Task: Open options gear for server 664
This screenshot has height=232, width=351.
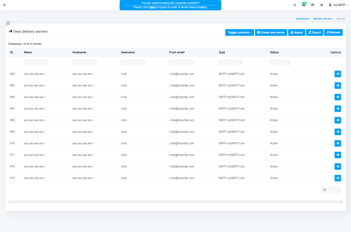Action: pyautogui.click(x=338, y=74)
